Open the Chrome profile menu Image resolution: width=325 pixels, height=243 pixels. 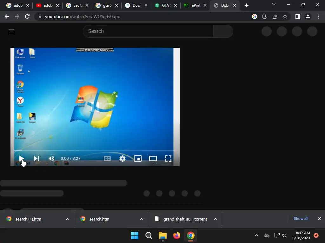click(x=308, y=16)
